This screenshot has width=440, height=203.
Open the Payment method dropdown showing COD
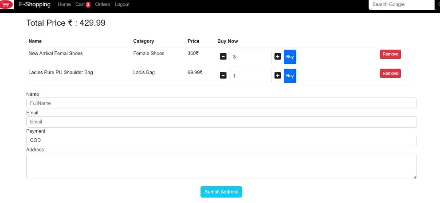pyautogui.click(x=221, y=141)
